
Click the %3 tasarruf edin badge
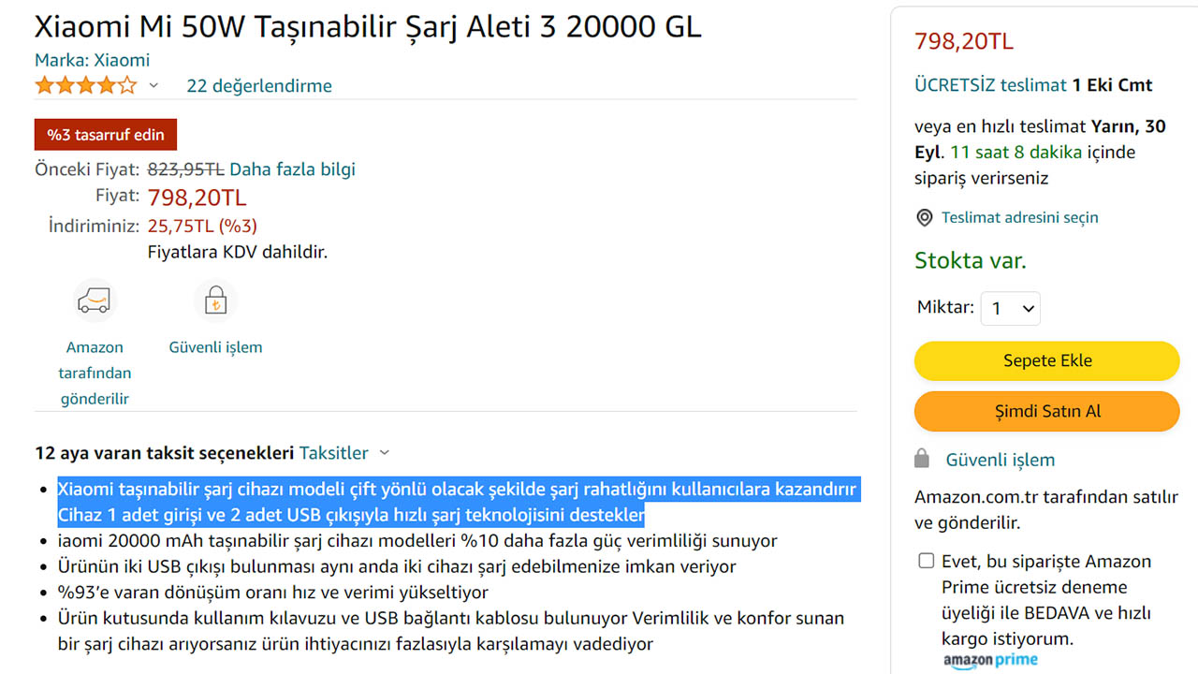tap(106, 135)
